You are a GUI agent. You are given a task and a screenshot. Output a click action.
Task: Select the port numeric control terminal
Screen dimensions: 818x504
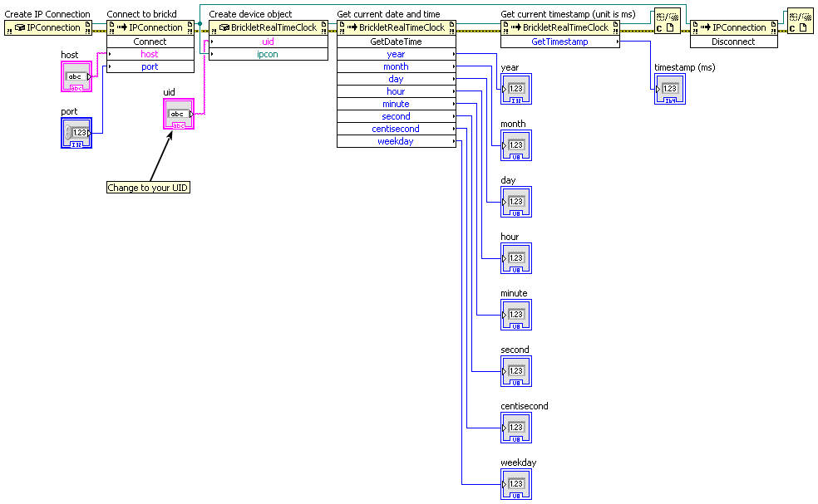76,133
